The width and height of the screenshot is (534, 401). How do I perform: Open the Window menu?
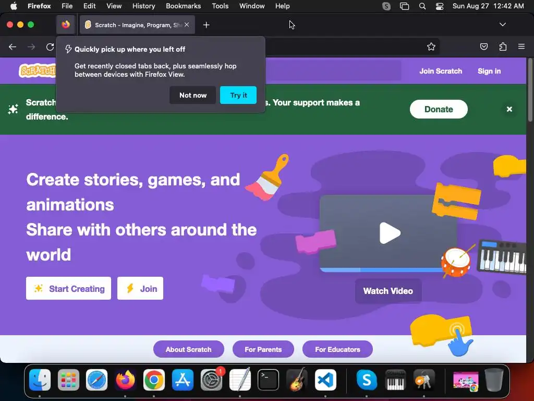pyautogui.click(x=252, y=6)
